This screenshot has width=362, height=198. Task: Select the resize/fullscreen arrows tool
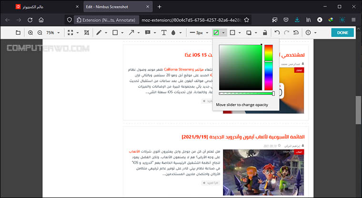[70, 33]
